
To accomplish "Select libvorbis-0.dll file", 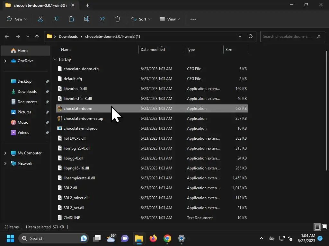I will pos(152,89).
